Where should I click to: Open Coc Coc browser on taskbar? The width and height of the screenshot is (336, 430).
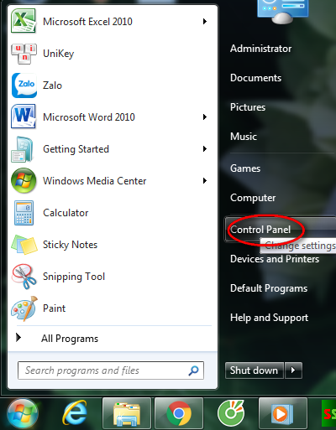pos(231,413)
